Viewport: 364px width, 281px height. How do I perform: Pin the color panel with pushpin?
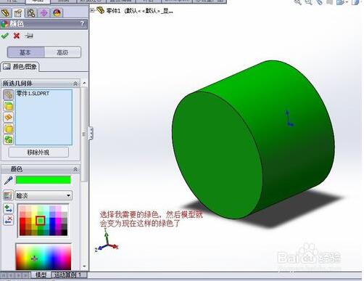point(29,36)
